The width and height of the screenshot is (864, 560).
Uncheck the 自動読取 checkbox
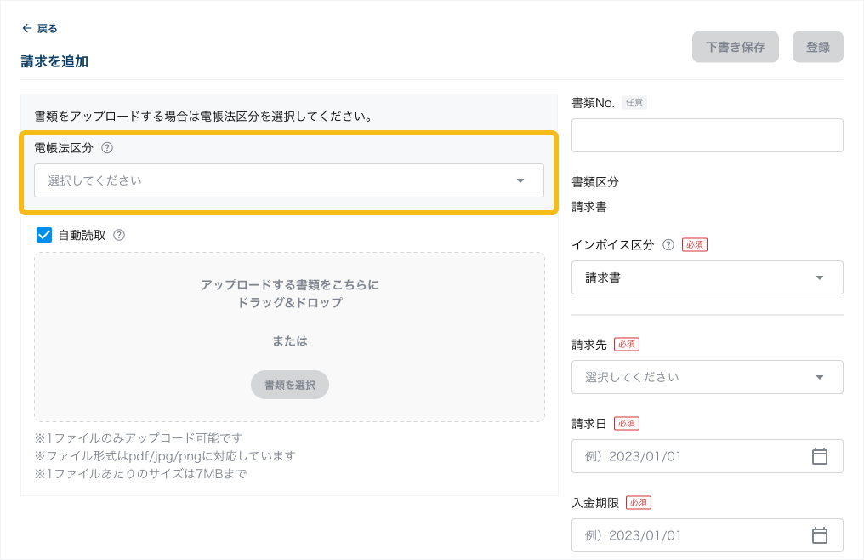click(x=44, y=235)
